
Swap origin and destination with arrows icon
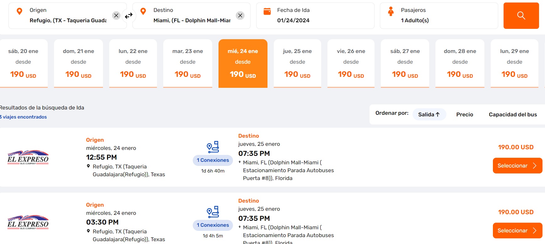pyautogui.click(x=129, y=15)
